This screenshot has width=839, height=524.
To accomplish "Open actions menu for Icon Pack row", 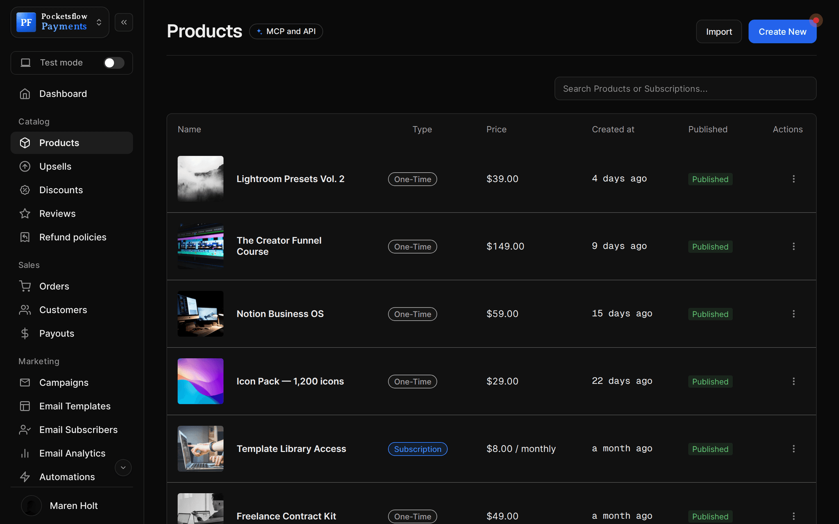I will [794, 382].
